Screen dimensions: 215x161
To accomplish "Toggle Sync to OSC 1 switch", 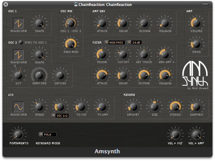I will (x=21, y=43).
